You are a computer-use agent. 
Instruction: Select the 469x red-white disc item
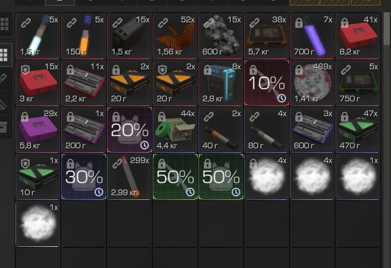313,83
